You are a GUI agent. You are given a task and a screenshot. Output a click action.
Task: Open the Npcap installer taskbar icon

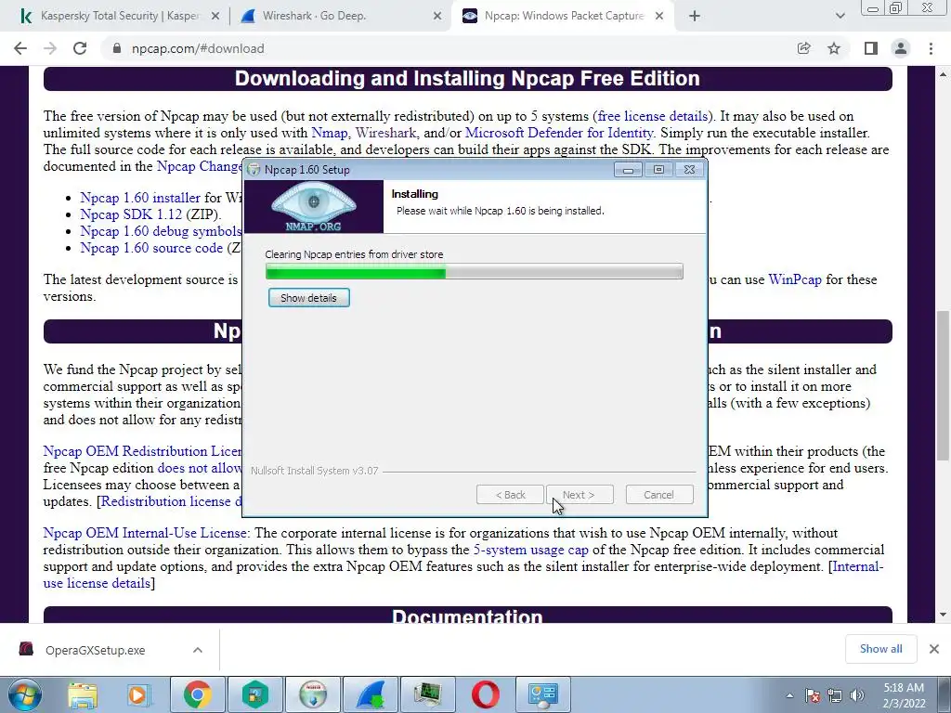tap(312, 694)
